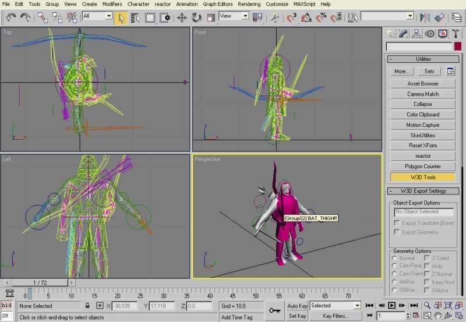Collapse the Utilities rollout
466x322 pixels.
coord(423,59)
